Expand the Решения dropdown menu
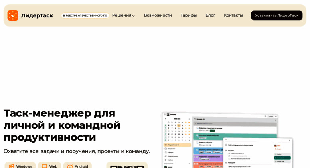 pyautogui.click(x=123, y=15)
